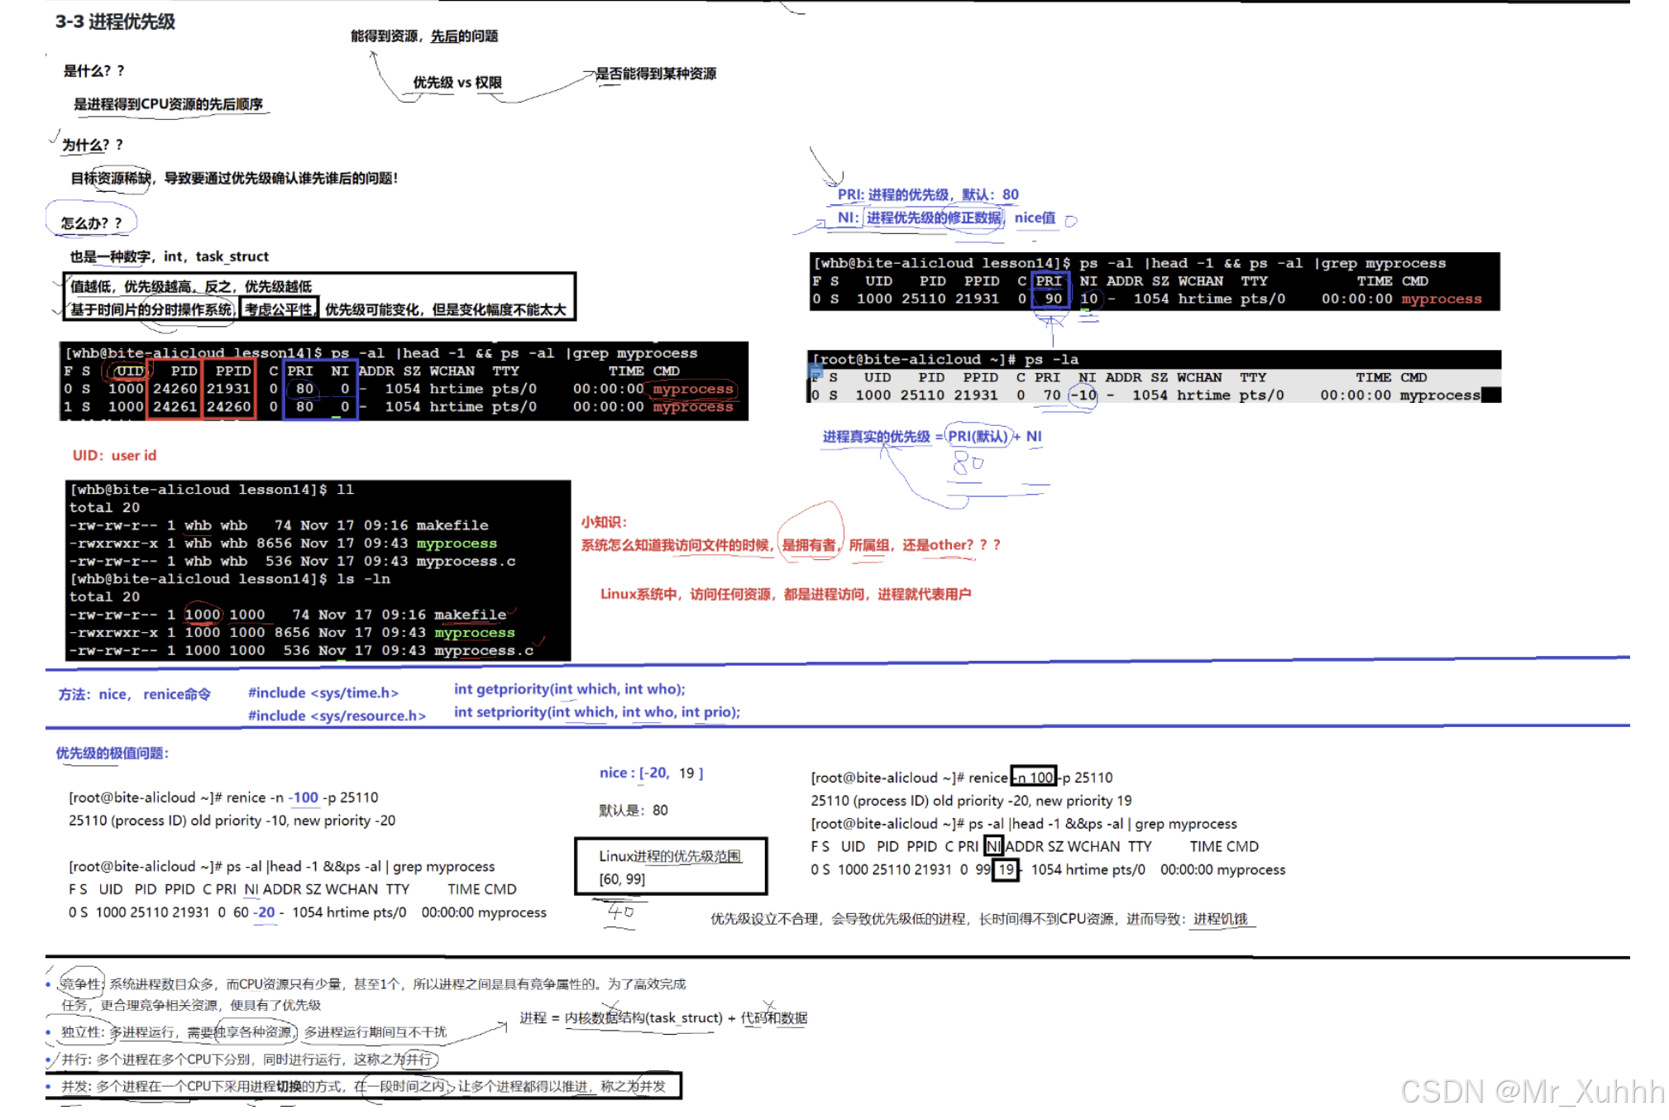Select the note "PRI: 进程的优先级，默认：80"

pyautogui.click(x=928, y=194)
